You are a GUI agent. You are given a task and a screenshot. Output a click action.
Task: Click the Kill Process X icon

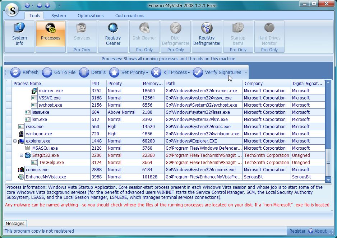156,73
